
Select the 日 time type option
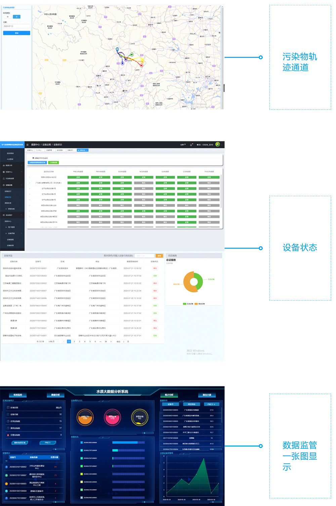pyautogui.click(x=16, y=17)
